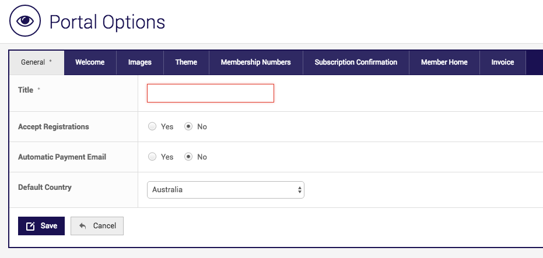The image size is (543, 258).
Task: Go to the Theme tab
Action: click(186, 62)
